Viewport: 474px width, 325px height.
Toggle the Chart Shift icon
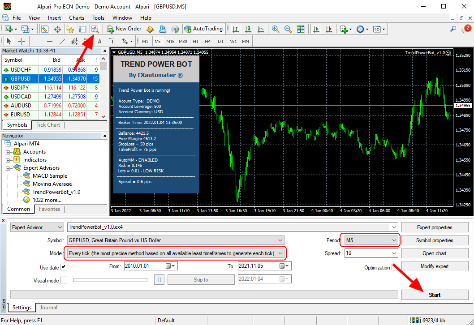329,29
